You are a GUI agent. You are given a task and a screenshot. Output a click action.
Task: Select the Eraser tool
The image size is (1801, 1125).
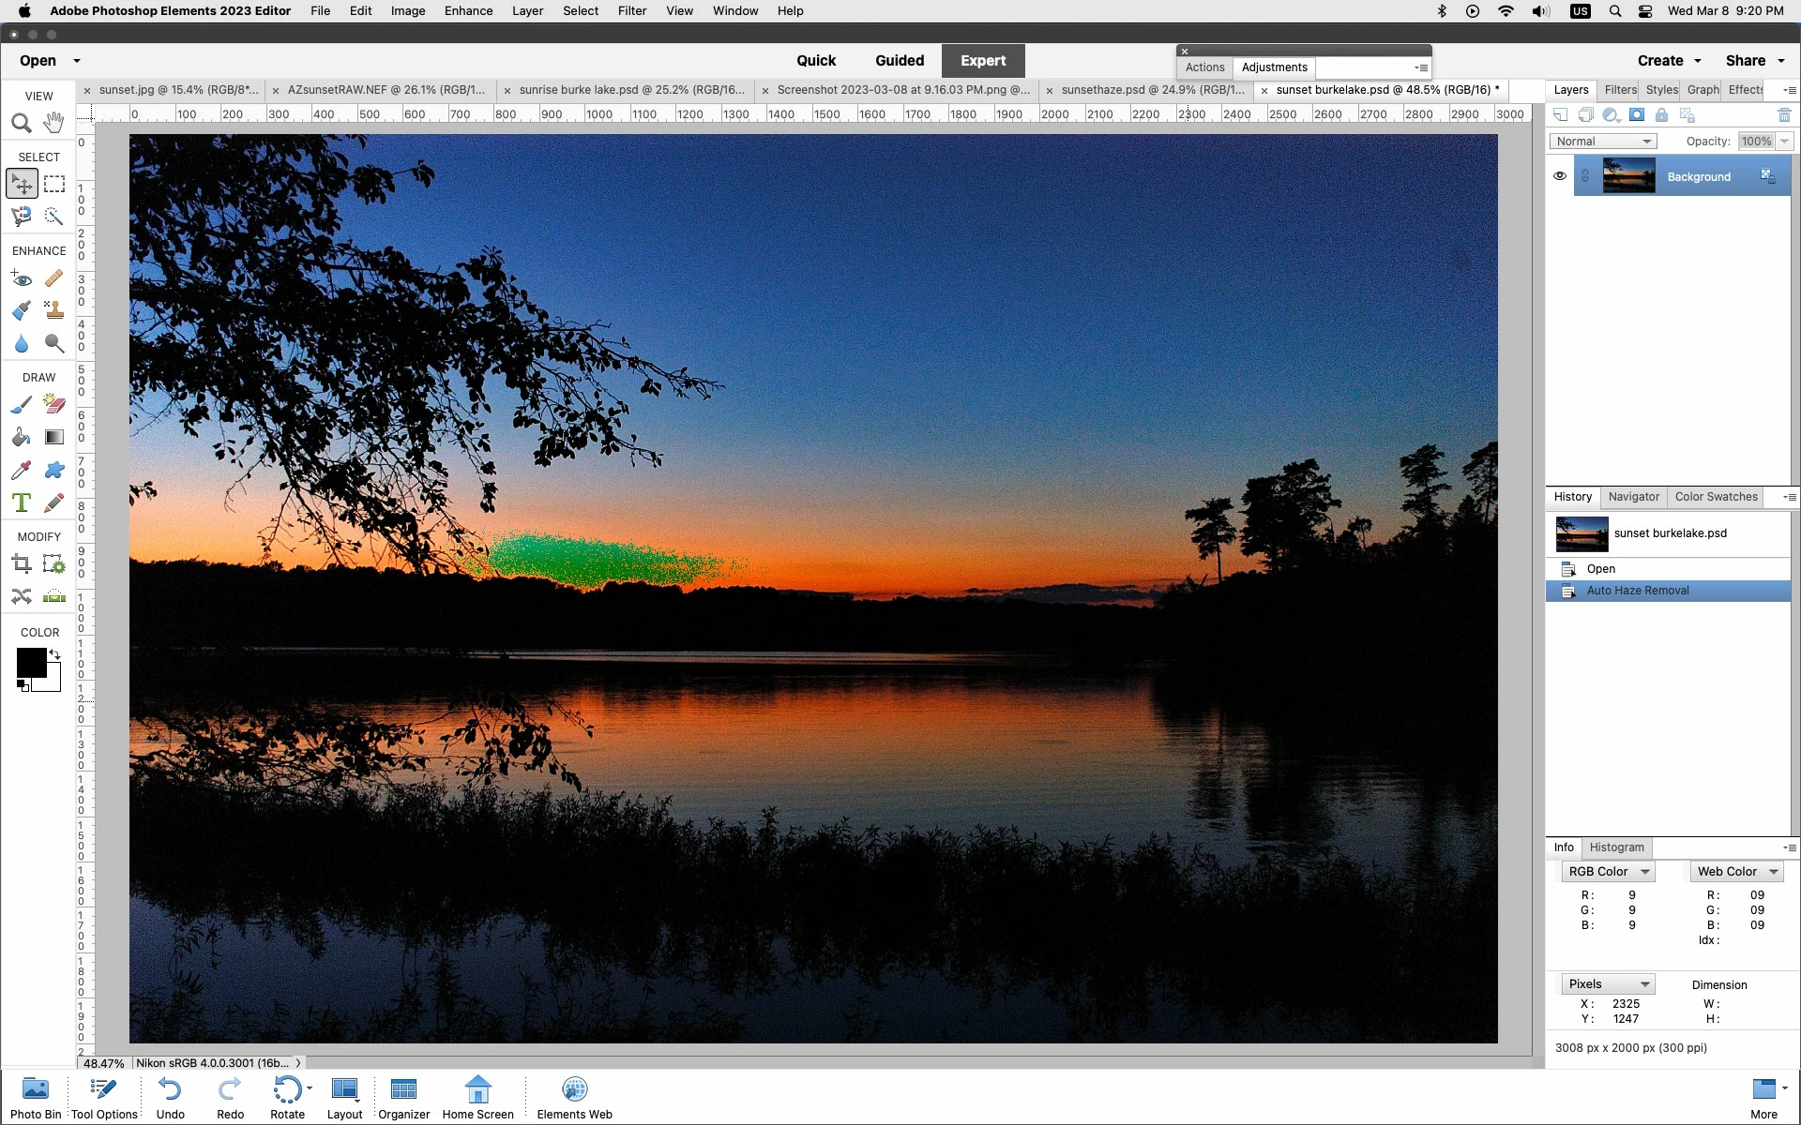tap(54, 404)
